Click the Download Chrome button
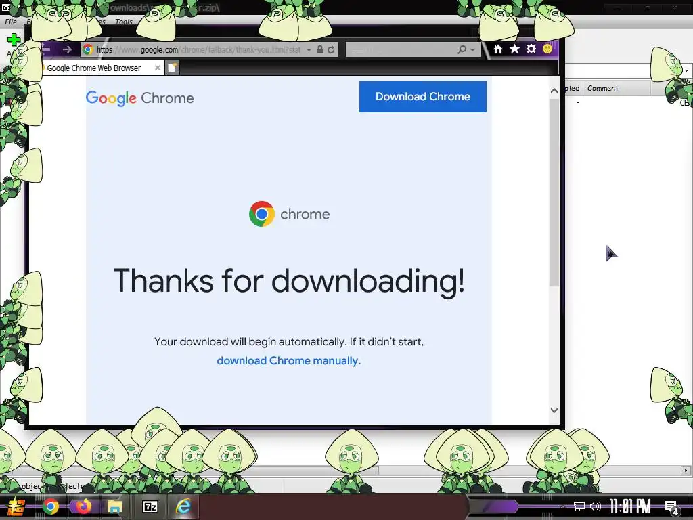693x520 pixels. (x=422, y=96)
